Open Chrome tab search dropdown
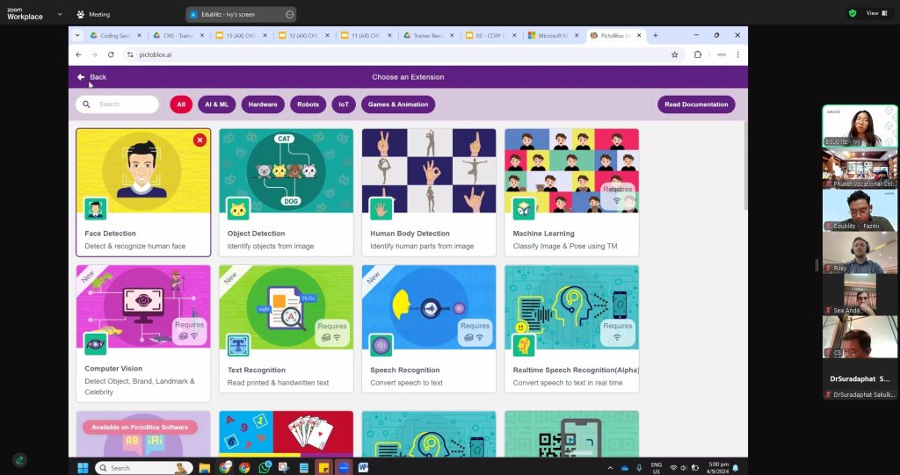900x475 pixels. (x=77, y=36)
